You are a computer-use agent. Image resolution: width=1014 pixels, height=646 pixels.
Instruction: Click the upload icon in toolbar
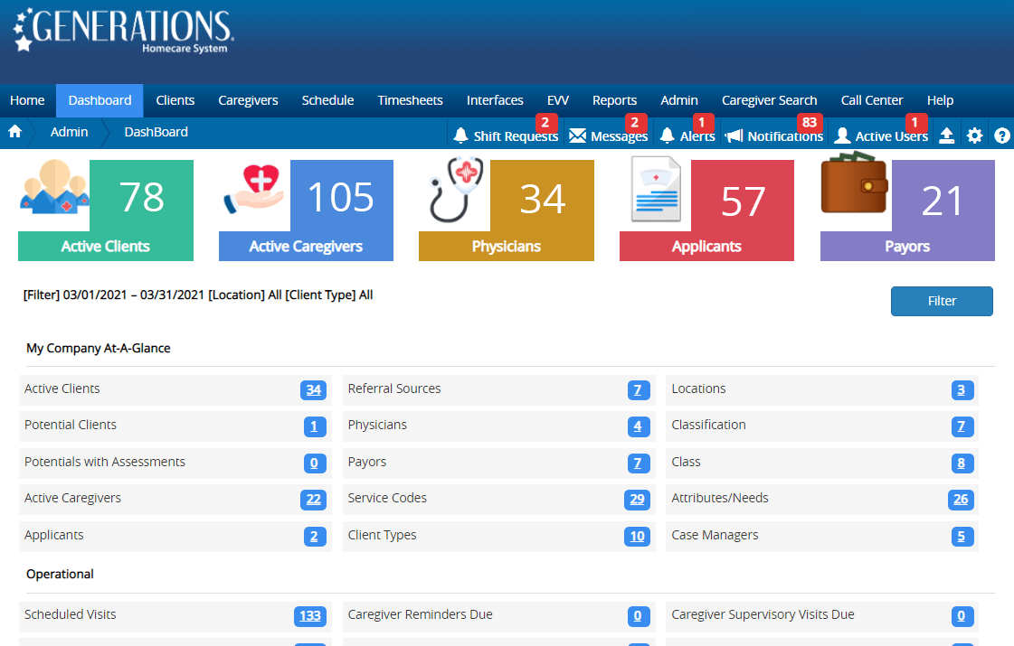click(946, 135)
